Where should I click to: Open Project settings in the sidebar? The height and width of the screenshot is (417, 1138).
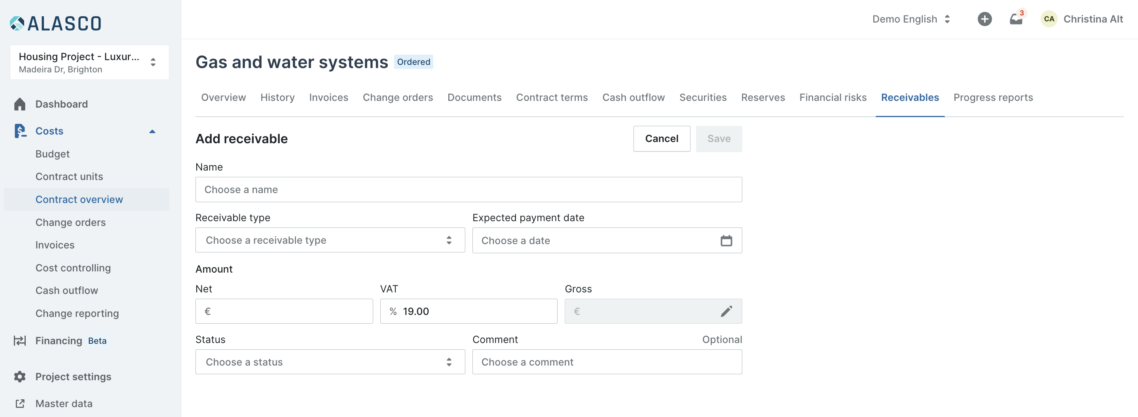[x=73, y=377]
